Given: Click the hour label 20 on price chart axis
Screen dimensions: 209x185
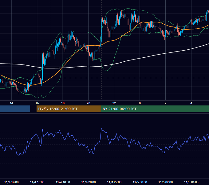Looking at the screenshot, I should point(89,103).
